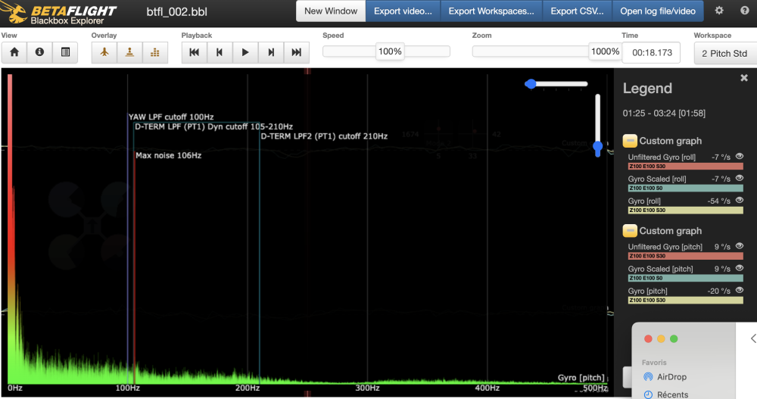Image resolution: width=757 pixels, height=399 pixels.
Task: Toggle the craft overlay airplane icon
Action: pyautogui.click(x=104, y=52)
